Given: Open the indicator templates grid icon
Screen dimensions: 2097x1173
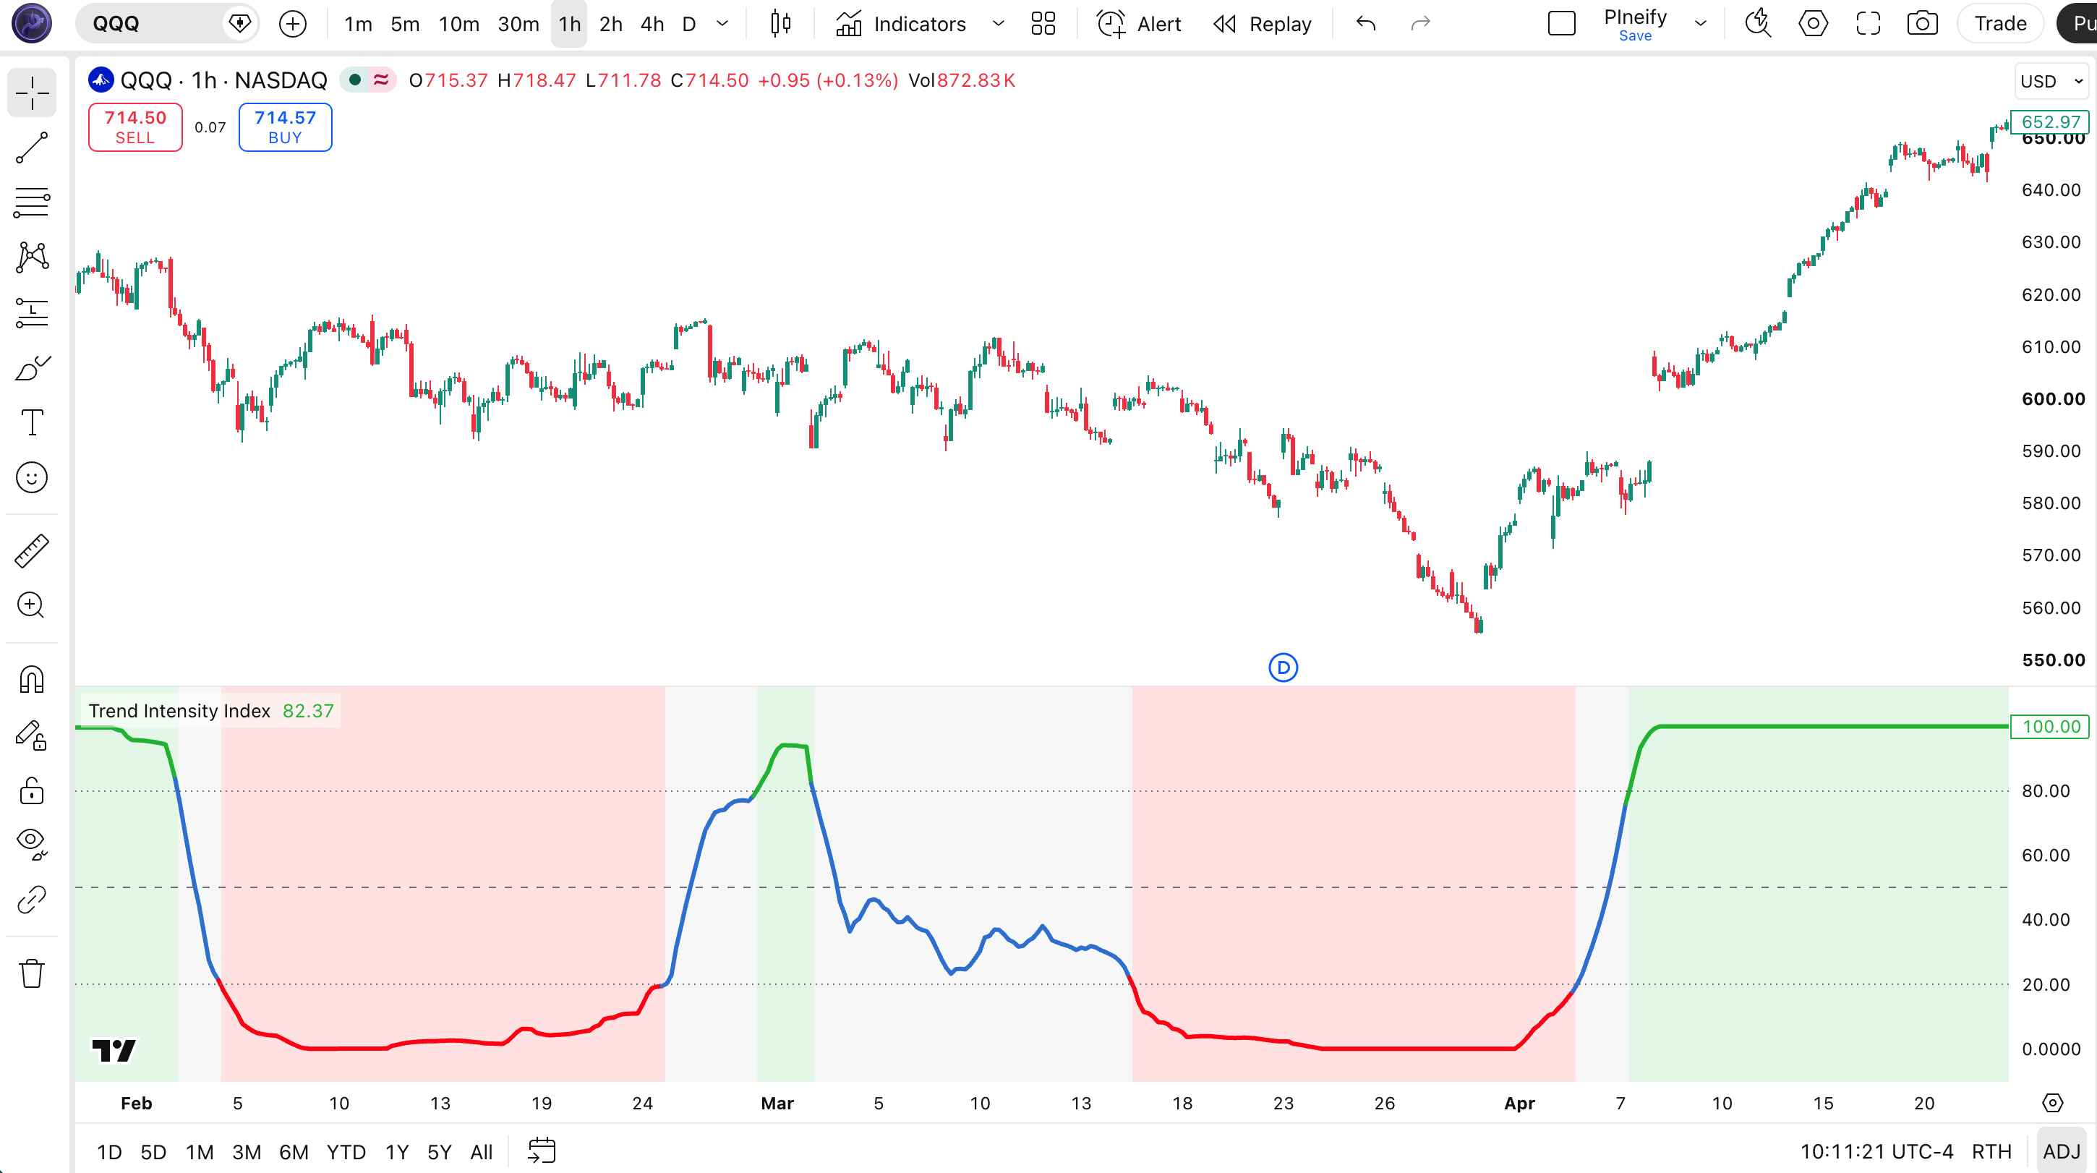Looking at the screenshot, I should click(1043, 24).
